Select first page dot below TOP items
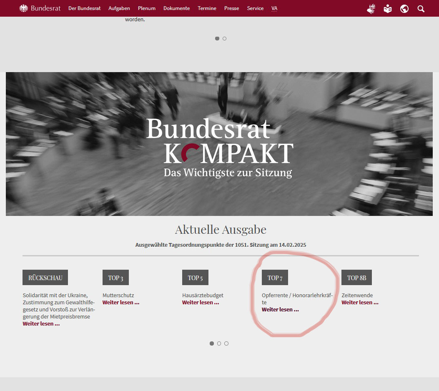 212,343
